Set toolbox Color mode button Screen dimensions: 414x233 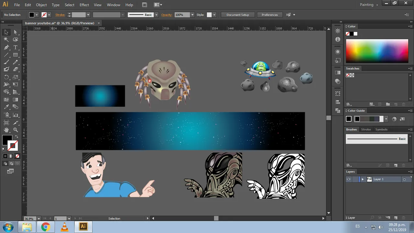click(x=5, y=156)
